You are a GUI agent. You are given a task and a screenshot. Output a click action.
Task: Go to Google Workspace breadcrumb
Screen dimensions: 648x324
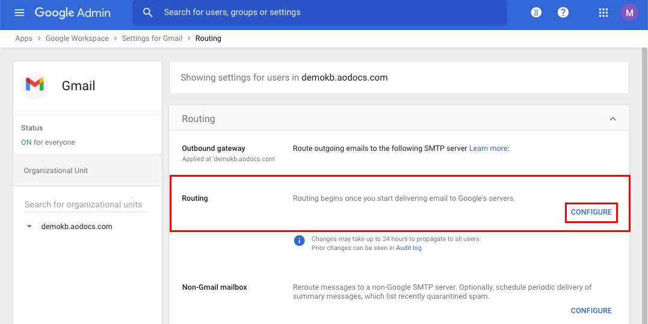coord(77,38)
